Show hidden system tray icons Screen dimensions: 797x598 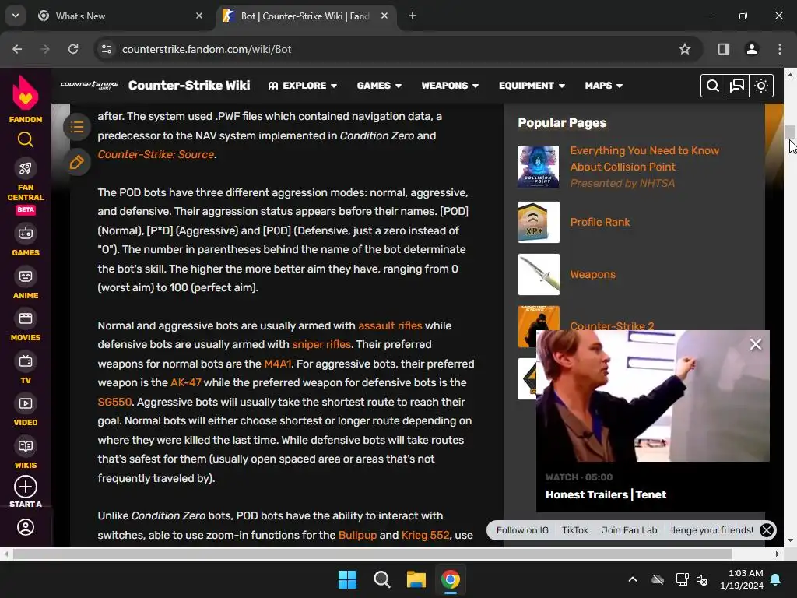tap(632, 579)
